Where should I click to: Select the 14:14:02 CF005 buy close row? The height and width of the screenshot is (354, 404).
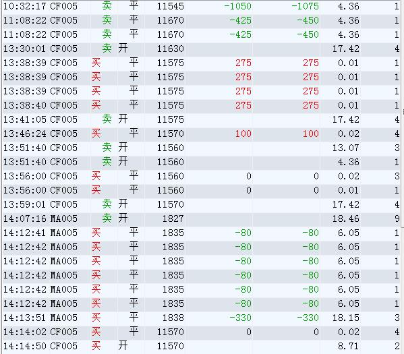point(201,332)
